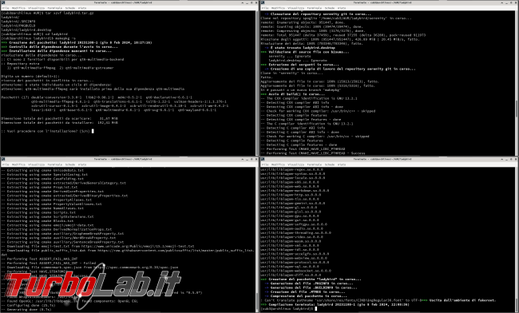Open File menu in the tar xzvf terminal
This screenshot has width=519, height=313.
tap(6, 8)
